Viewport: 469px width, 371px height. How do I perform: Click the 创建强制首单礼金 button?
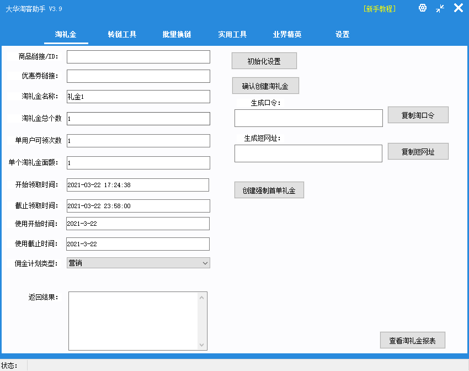click(x=269, y=190)
